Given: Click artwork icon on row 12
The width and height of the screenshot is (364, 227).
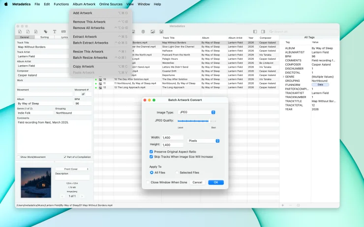Looking at the screenshot, I should pos(100,87).
